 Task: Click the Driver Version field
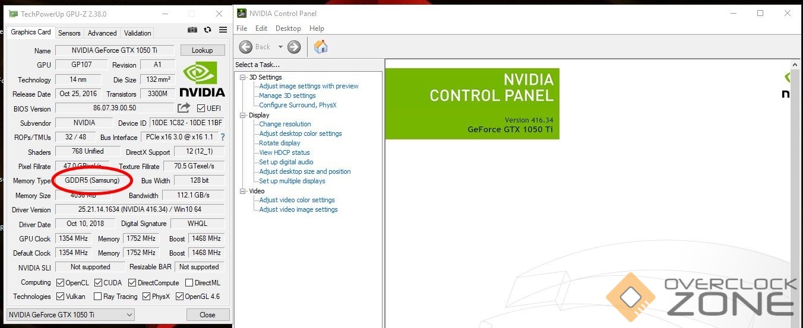pyautogui.click(x=140, y=209)
